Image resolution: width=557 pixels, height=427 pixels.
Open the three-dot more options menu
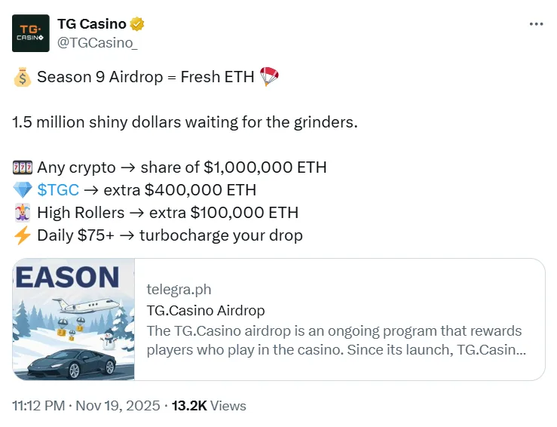(x=536, y=24)
